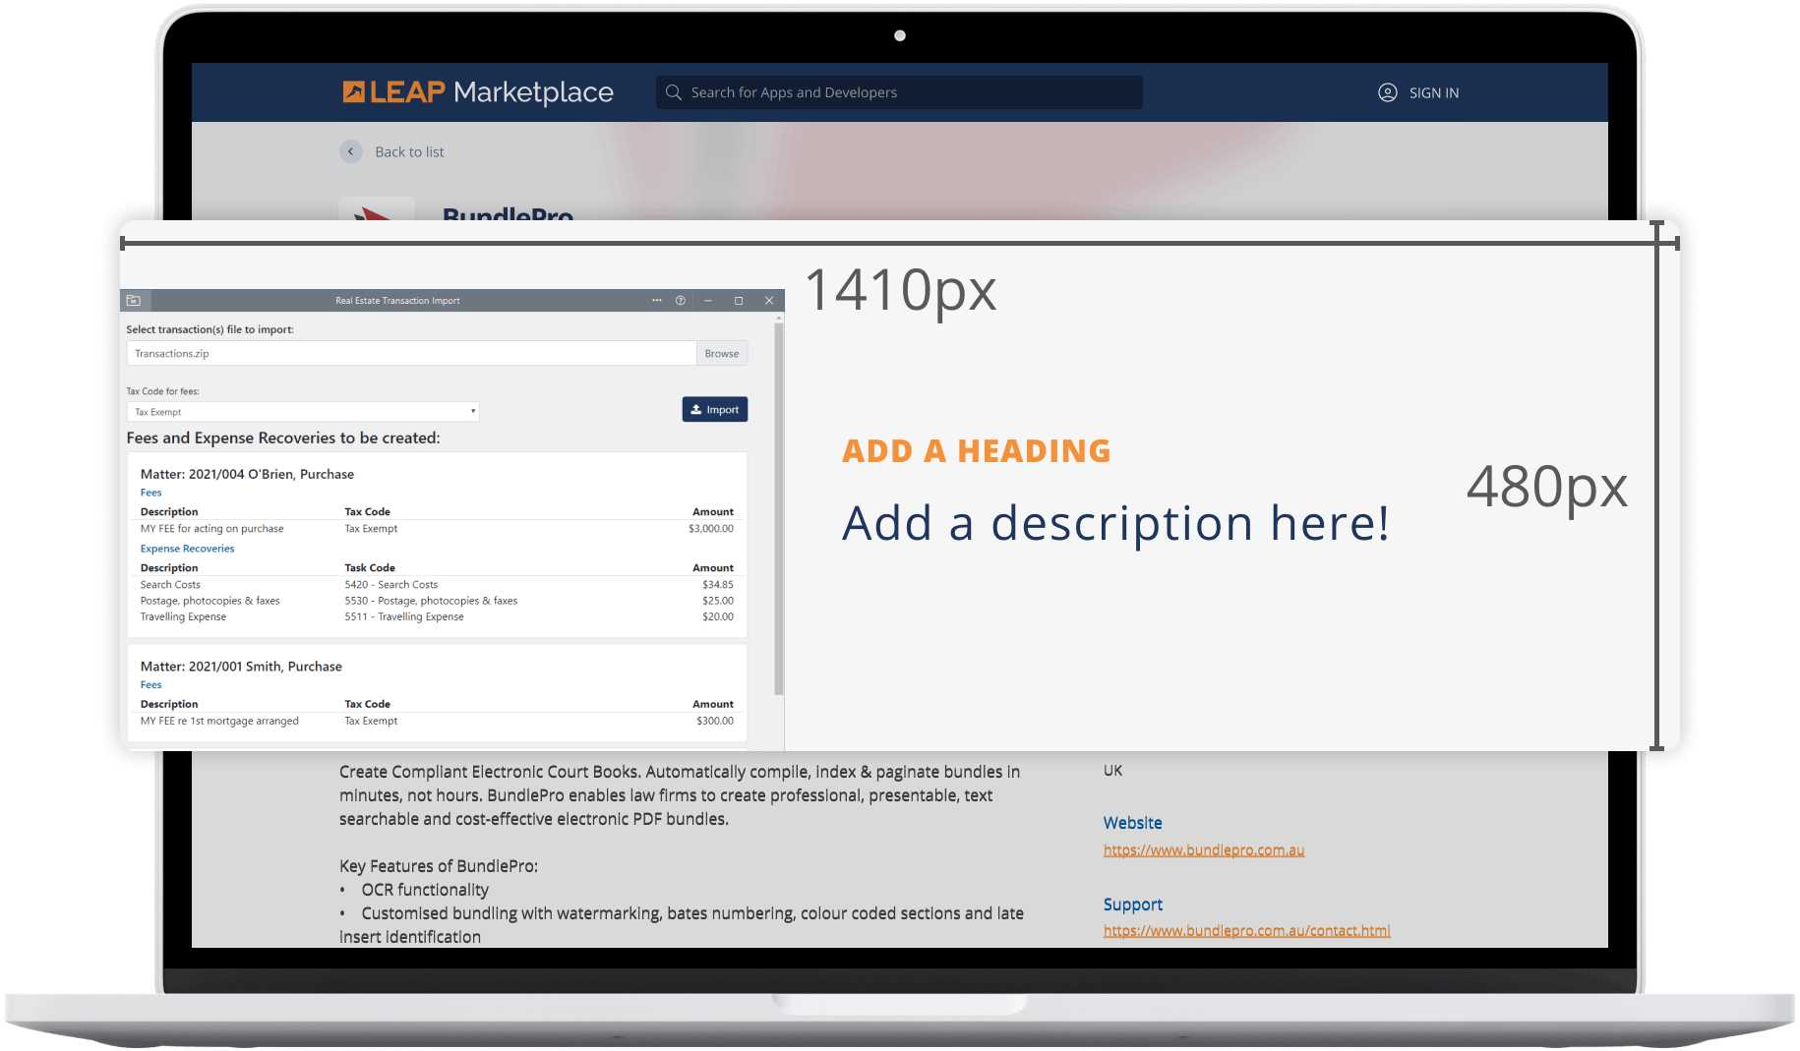Click the Fees label under O'Brien matter
This screenshot has width=1800, height=1051.
point(150,493)
